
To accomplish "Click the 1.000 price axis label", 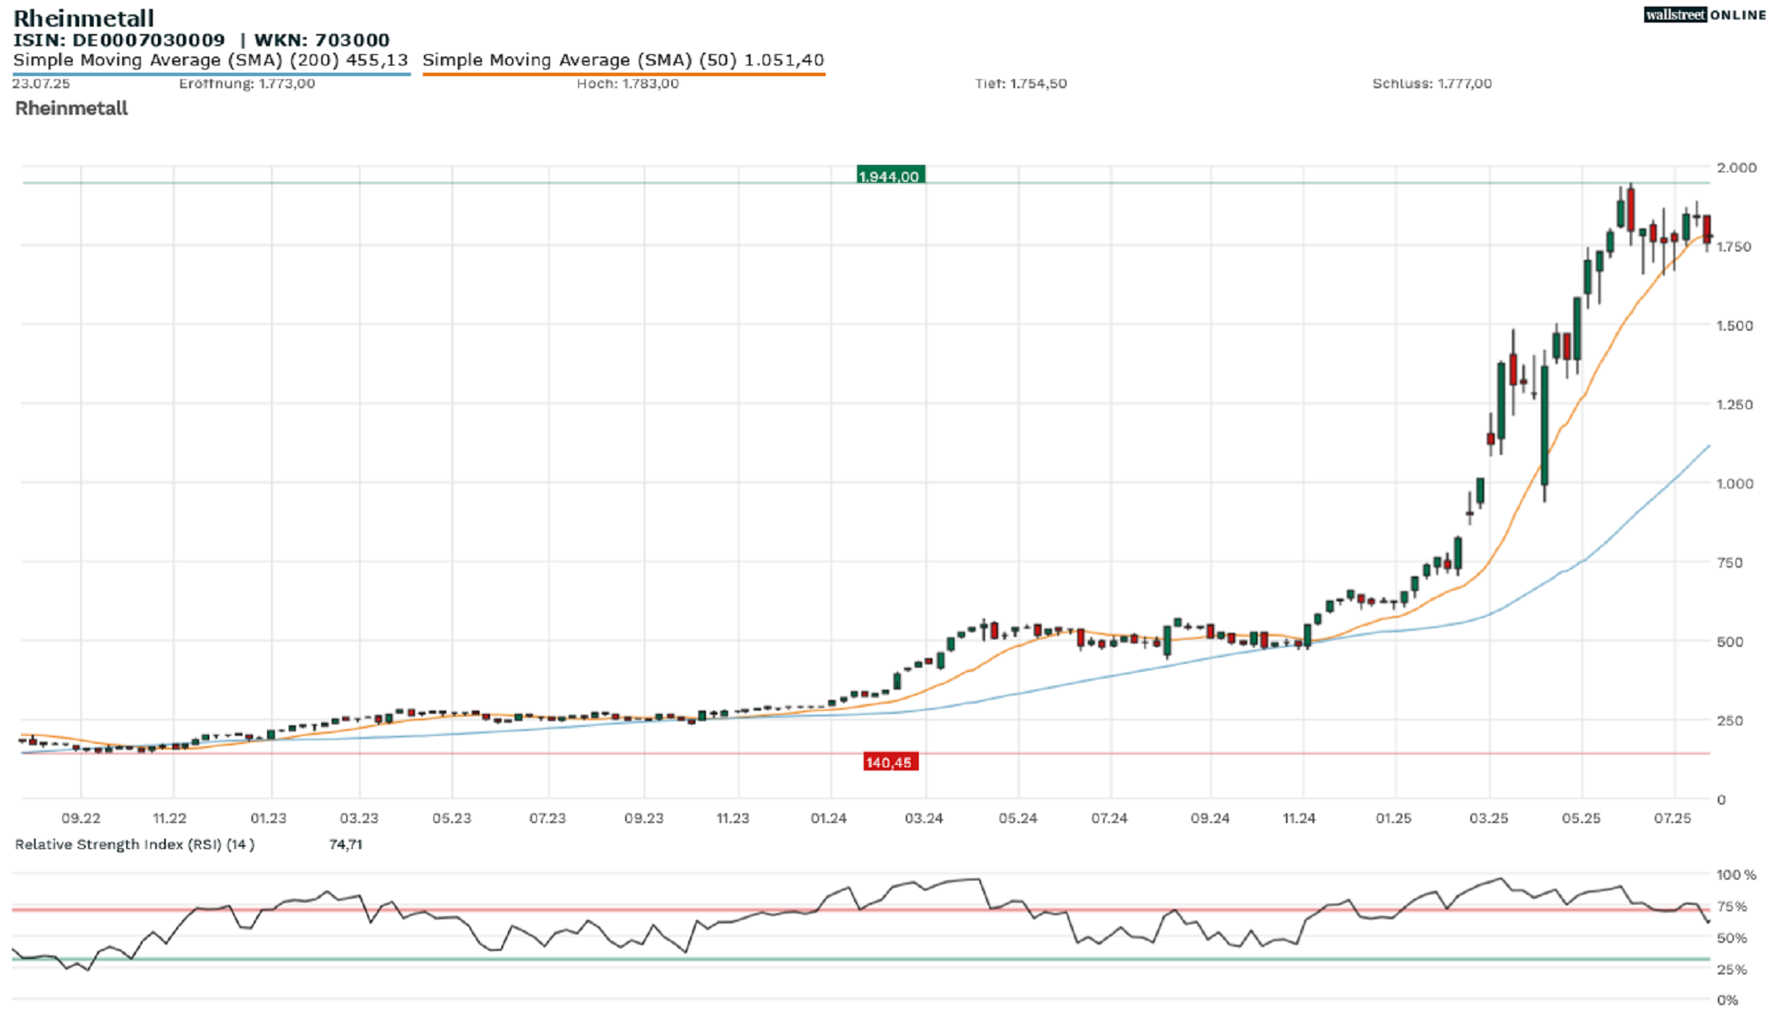I will click(1735, 484).
